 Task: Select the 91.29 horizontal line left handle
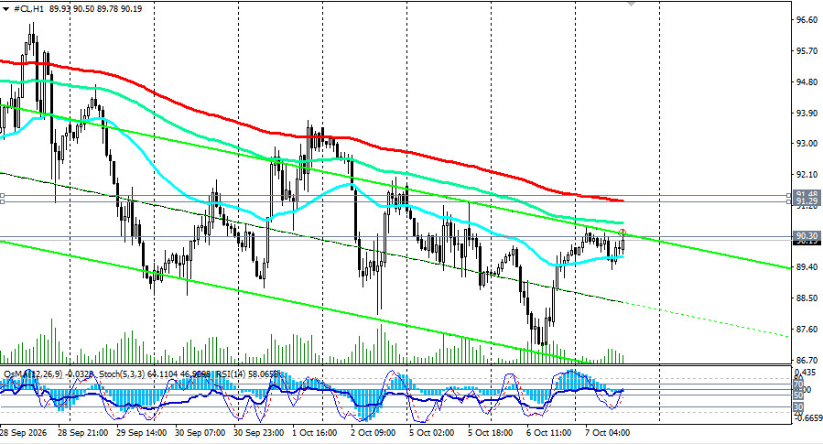point(2,201)
